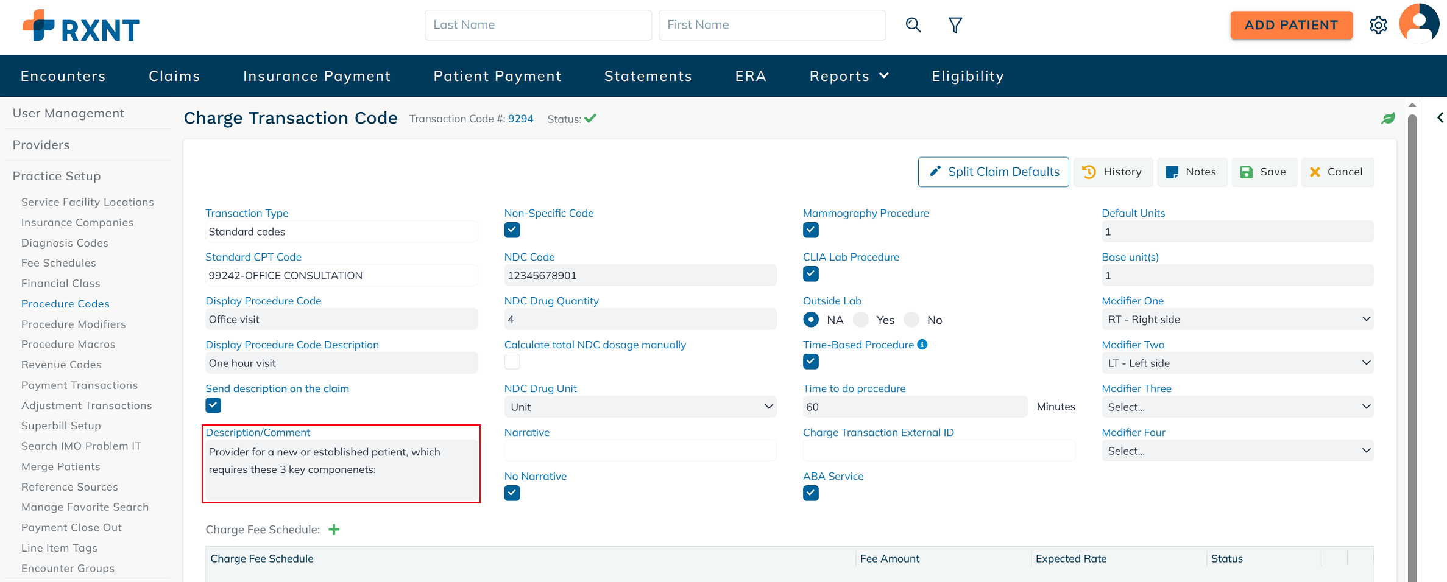Screen dimensions: 1447x582
Task: Click the Time-Based Procedure info icon
Action: point(922,345)
